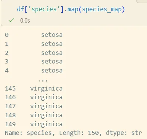Click index label 0 in output

coord(7,35)
